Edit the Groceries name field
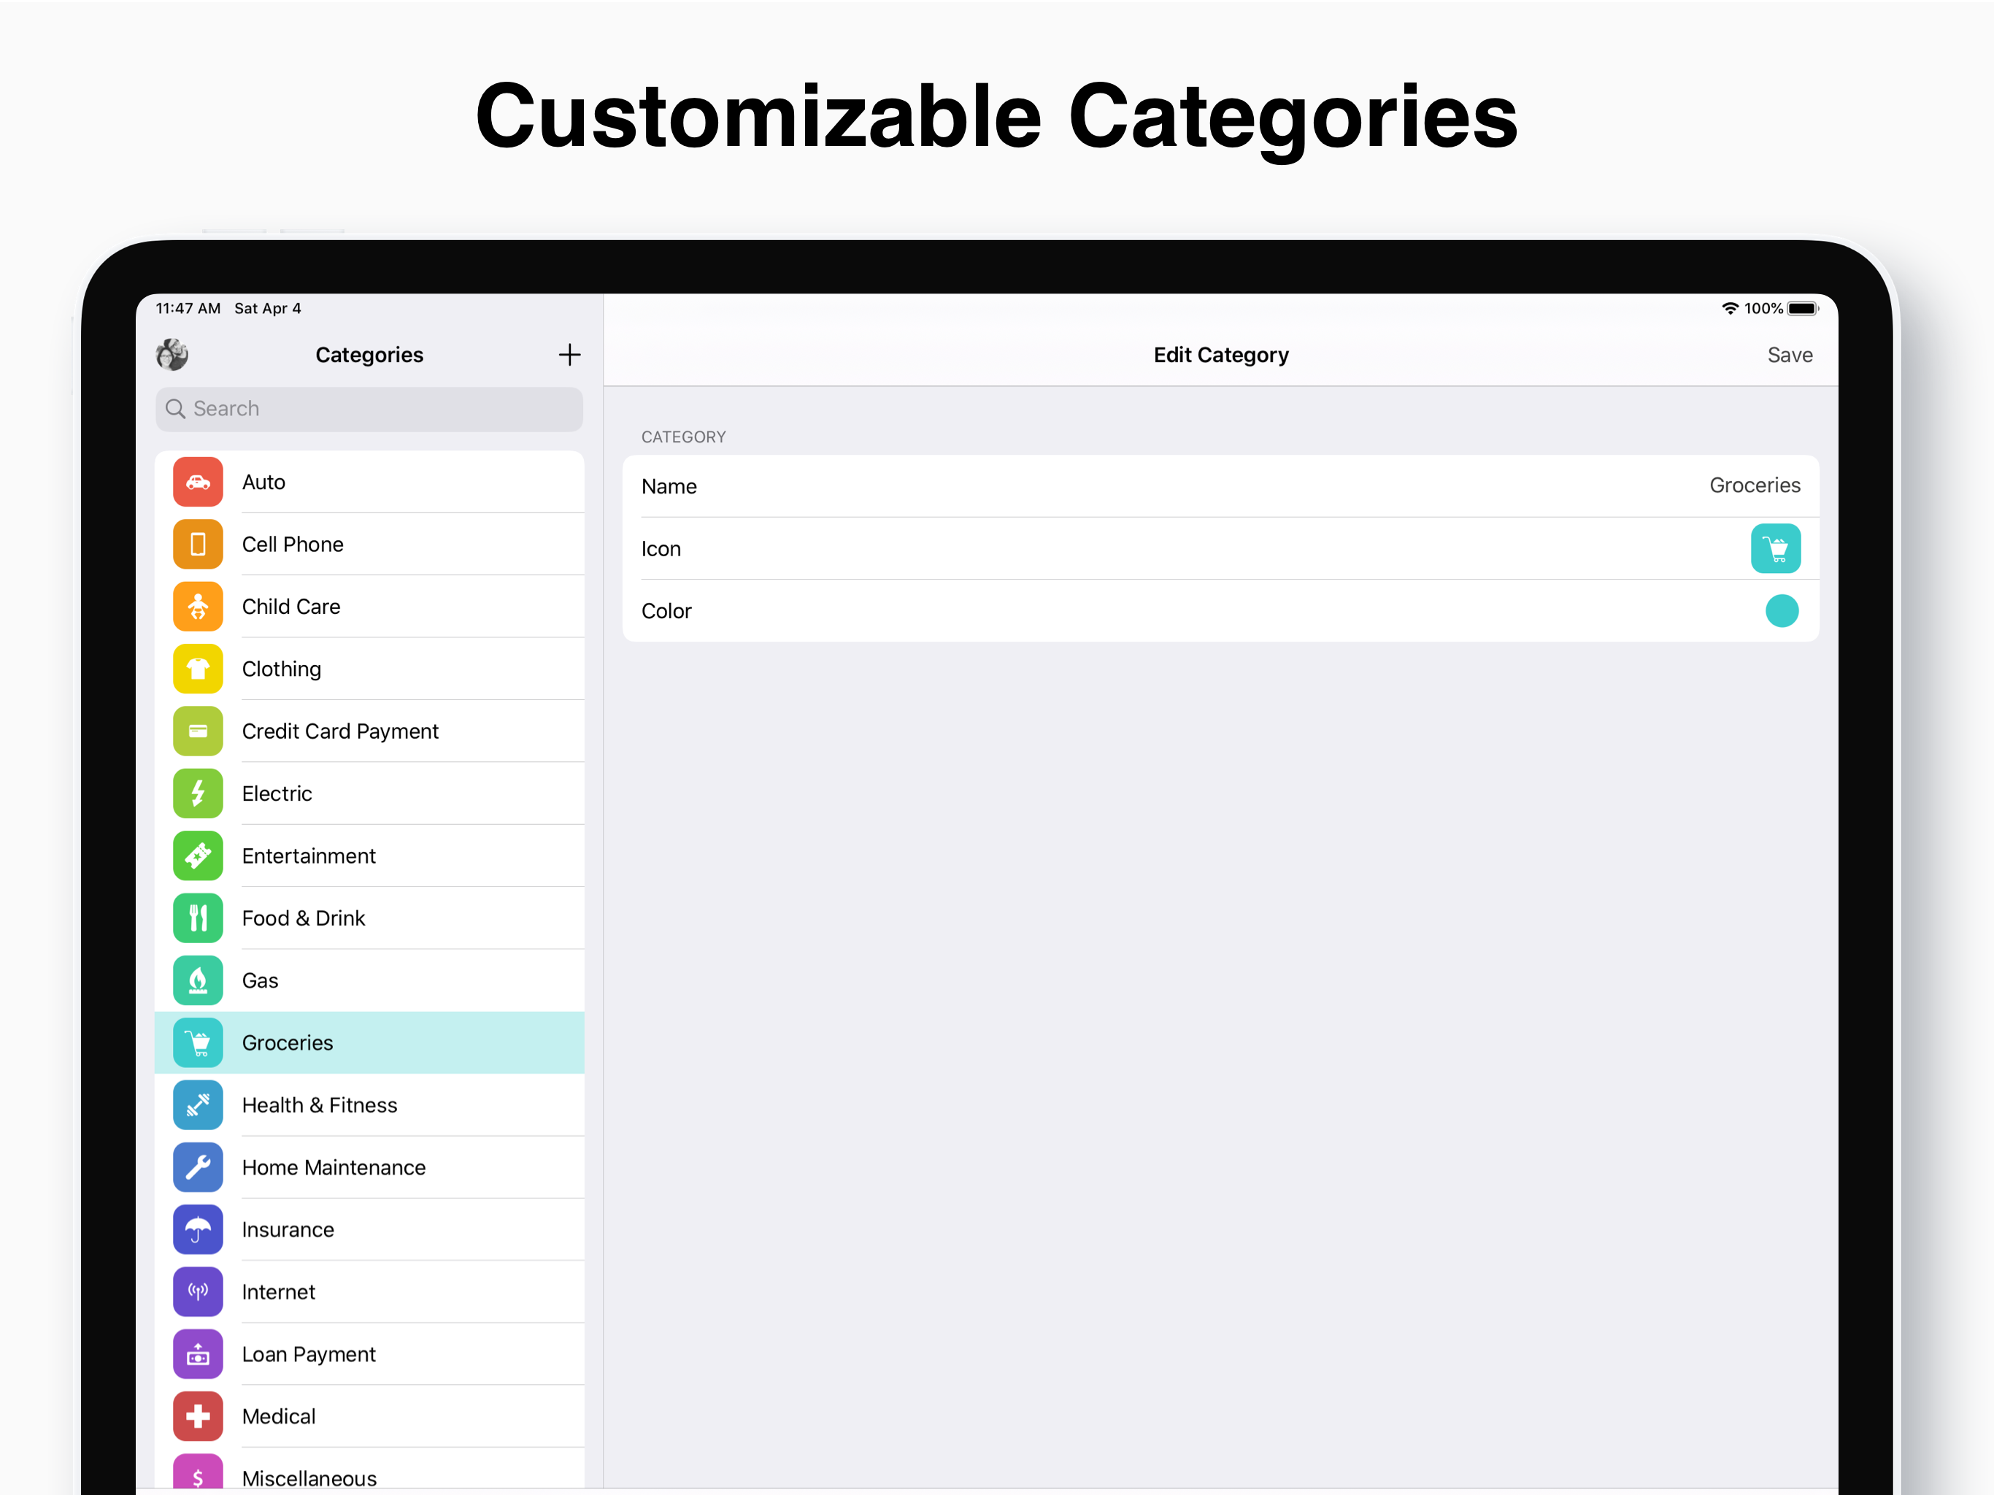Image resolution: width=1994 pixels, height=1495 pixels. coord(1753,486)
